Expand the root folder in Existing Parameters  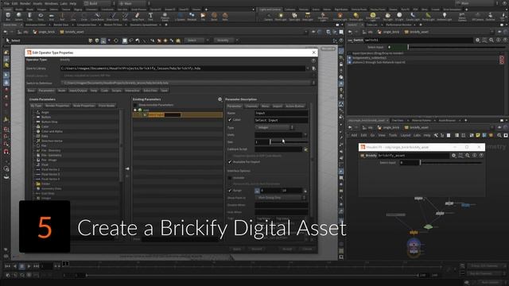tap(135, 110)
